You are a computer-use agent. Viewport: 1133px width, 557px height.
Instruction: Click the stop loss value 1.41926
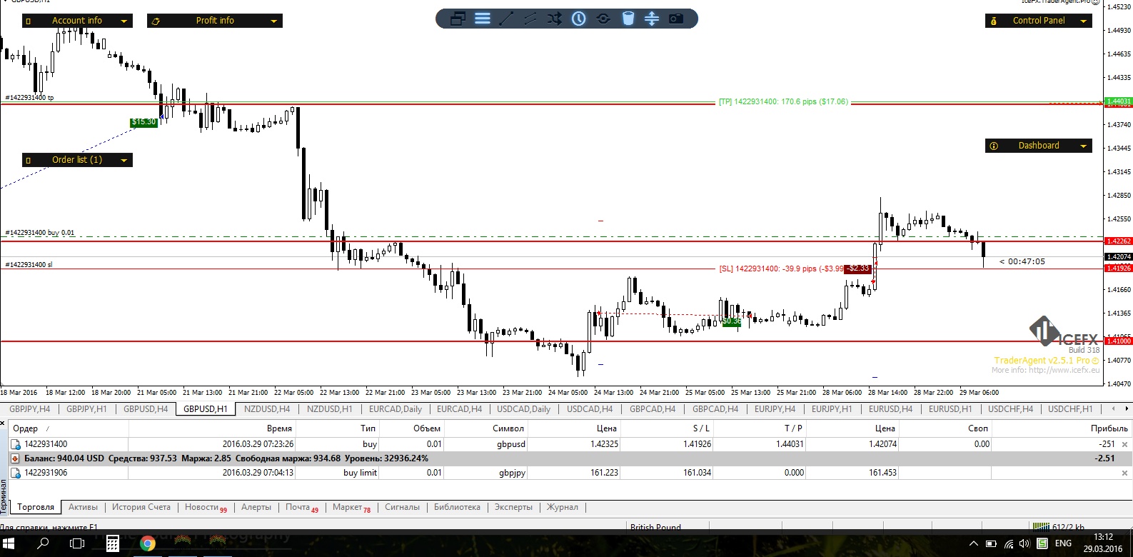click(x=697, y=444)
